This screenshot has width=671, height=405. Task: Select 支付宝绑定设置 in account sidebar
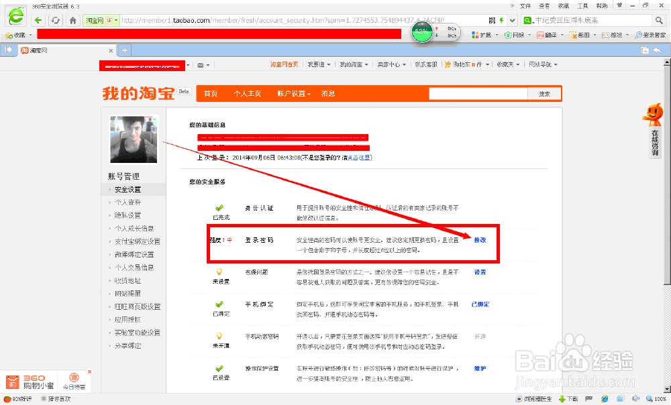click(x=138, y=241)
